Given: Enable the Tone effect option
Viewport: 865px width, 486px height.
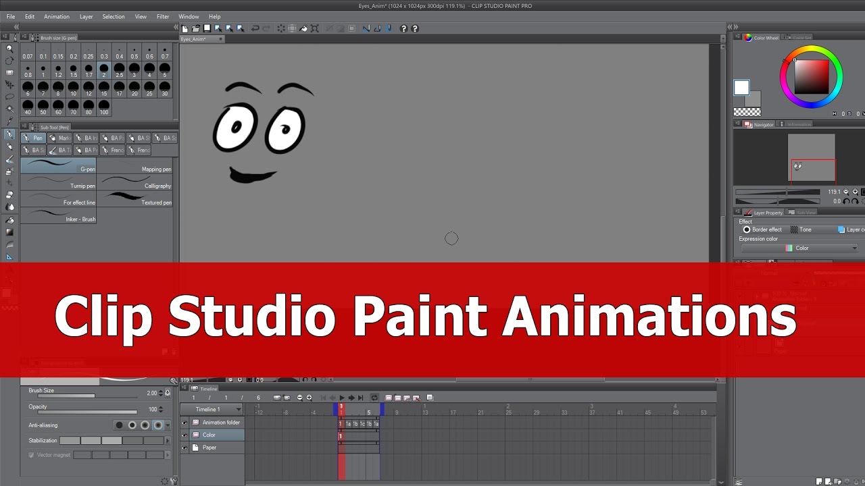Looking at the screenshot, I should pyautogui.click(x=801, y=230).
